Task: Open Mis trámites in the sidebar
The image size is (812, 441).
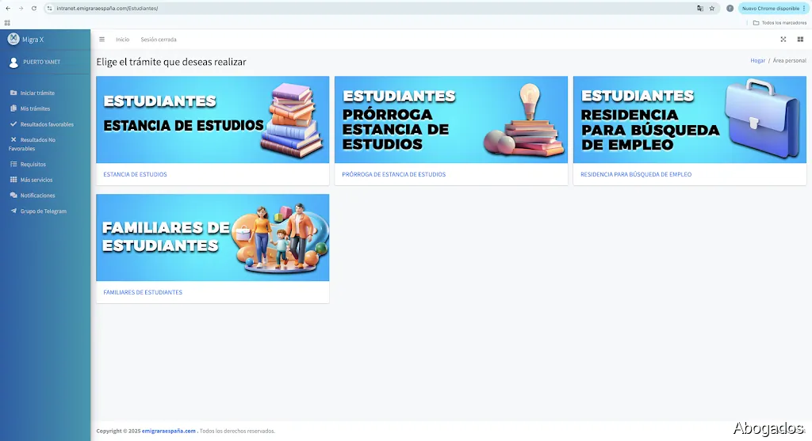Action: click(x=35, y=108)
